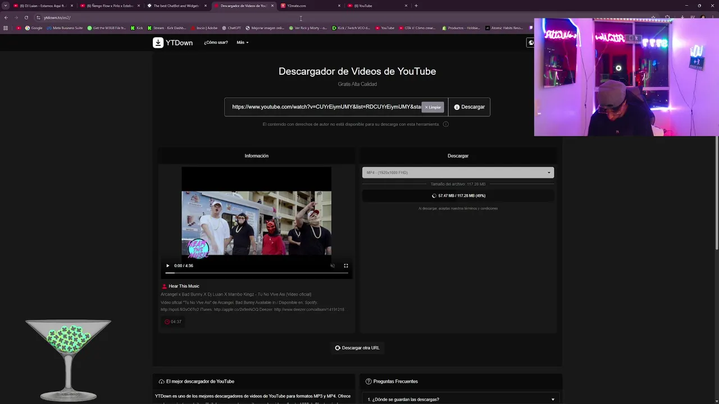Toggle mute on the video preview
The height and width of the screenshot is (404, 719).
pyautogui.click(x=333, y=265)
